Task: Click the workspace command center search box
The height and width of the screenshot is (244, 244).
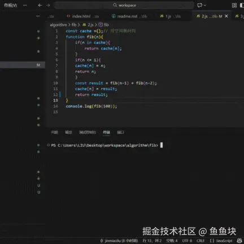Action: [124, 5]
